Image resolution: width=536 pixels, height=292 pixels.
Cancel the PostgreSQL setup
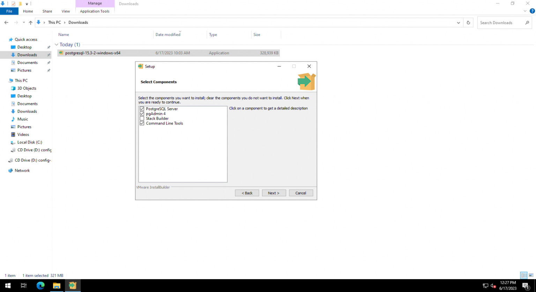point(301,193)
